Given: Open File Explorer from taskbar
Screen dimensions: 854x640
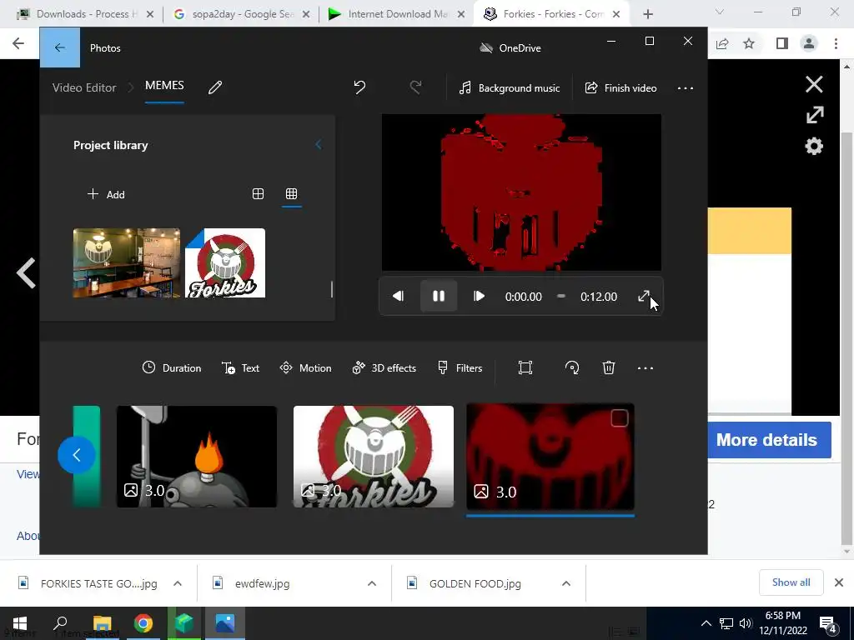Looking at the screenshot, I should point(103,623).
